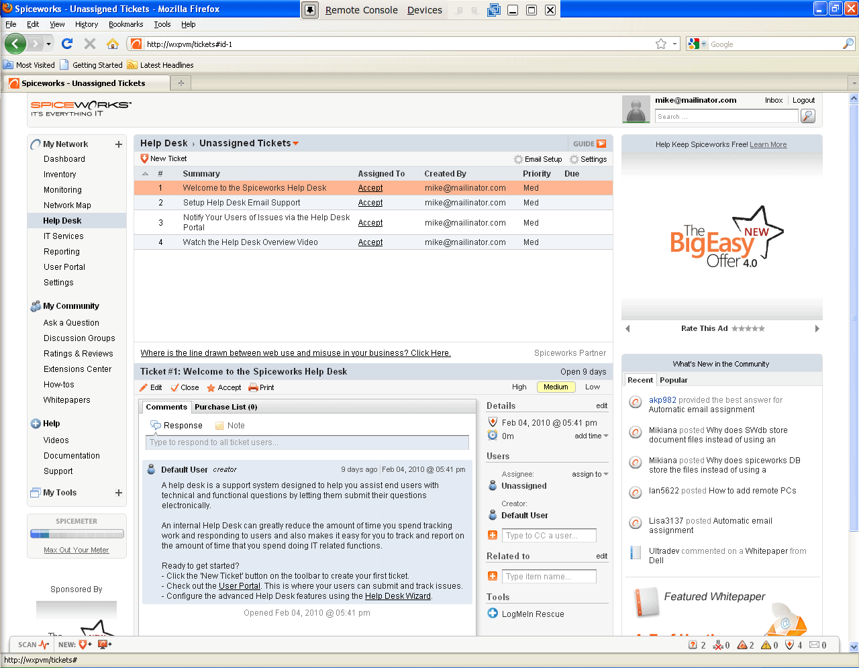Open help desk Settings gear icon
This screenshot has height=668, width=859.
tap(574, 160)
